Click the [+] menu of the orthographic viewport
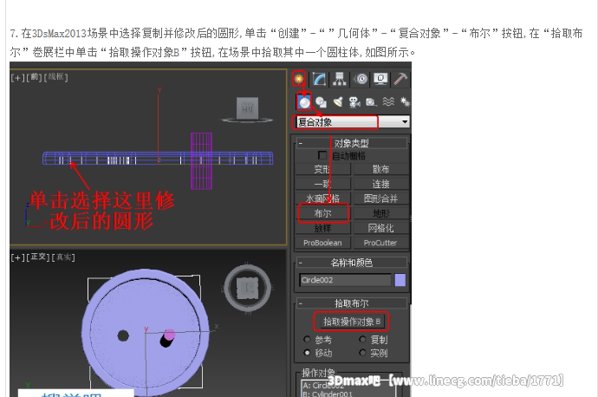598x397 pixels. coord(17,257)
